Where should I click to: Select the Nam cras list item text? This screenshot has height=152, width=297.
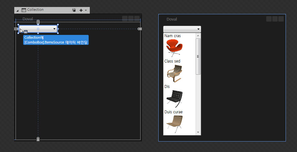pos(173,36)
